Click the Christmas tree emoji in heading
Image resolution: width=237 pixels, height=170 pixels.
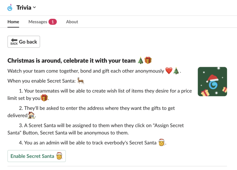coord(140,60)
